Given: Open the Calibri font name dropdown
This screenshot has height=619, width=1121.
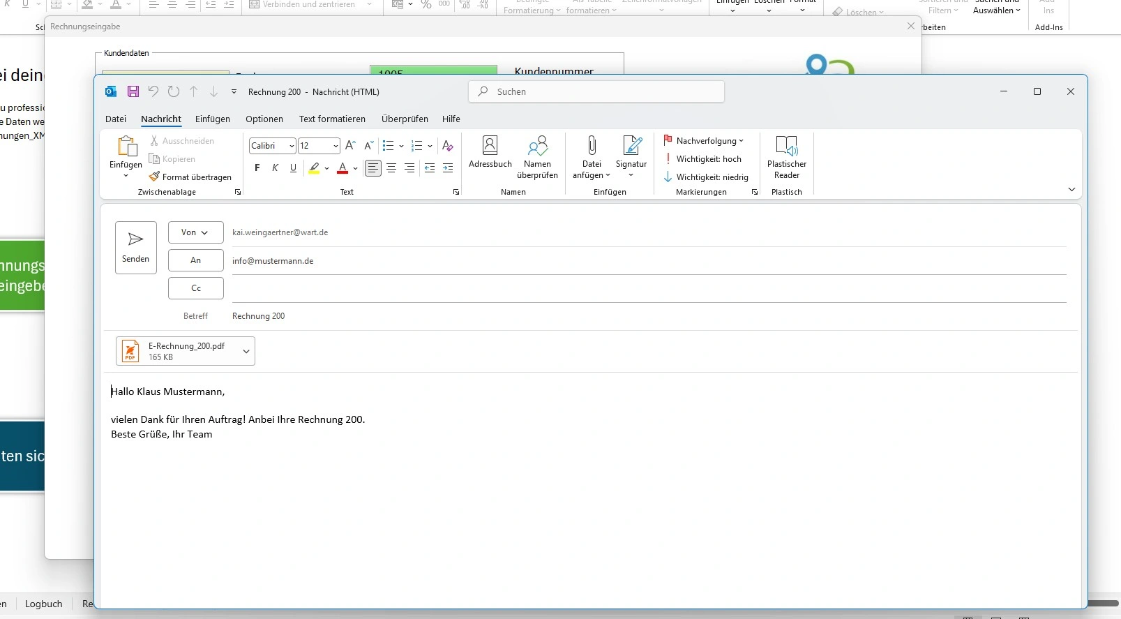Looking at the screenshot, I should tap(292, 146).
